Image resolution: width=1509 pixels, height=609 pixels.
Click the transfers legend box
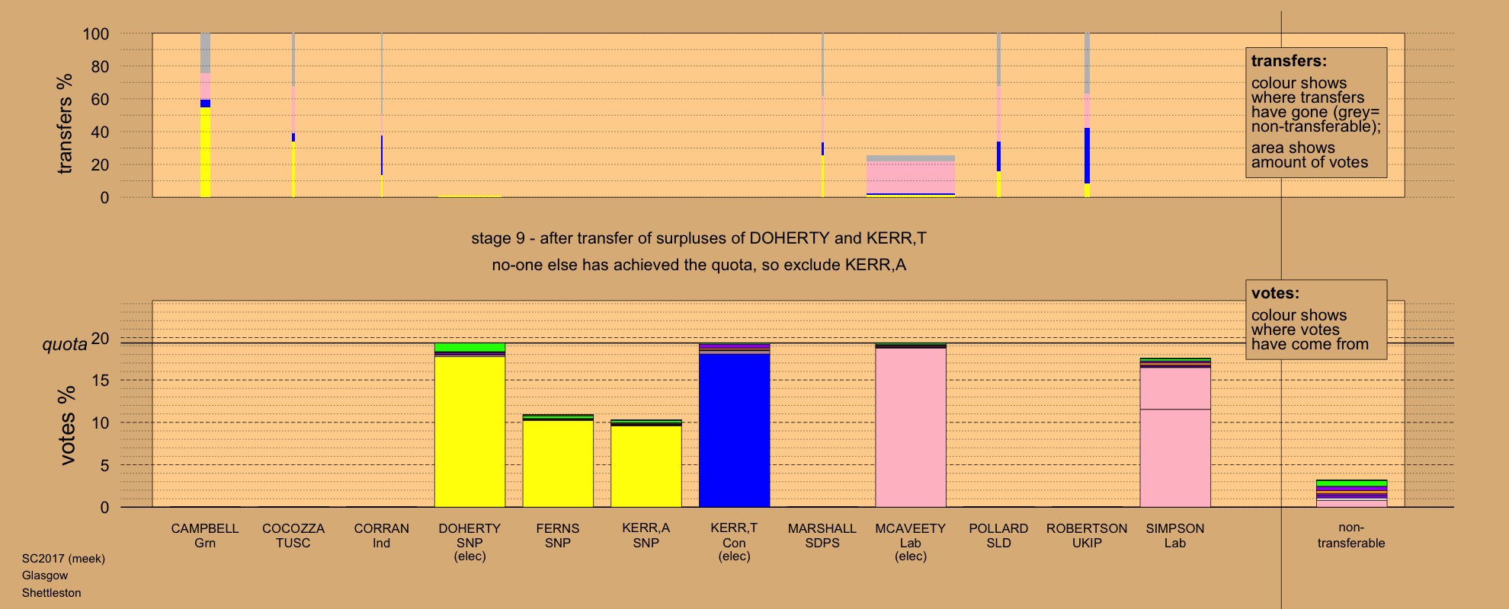[1315, 113]
